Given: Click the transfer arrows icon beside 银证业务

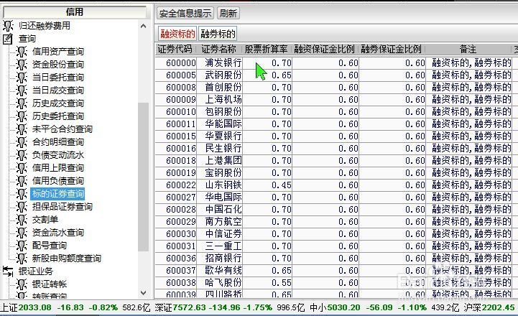Looking at the screenshot, I should pyautogui.click(x=8, y=271).
